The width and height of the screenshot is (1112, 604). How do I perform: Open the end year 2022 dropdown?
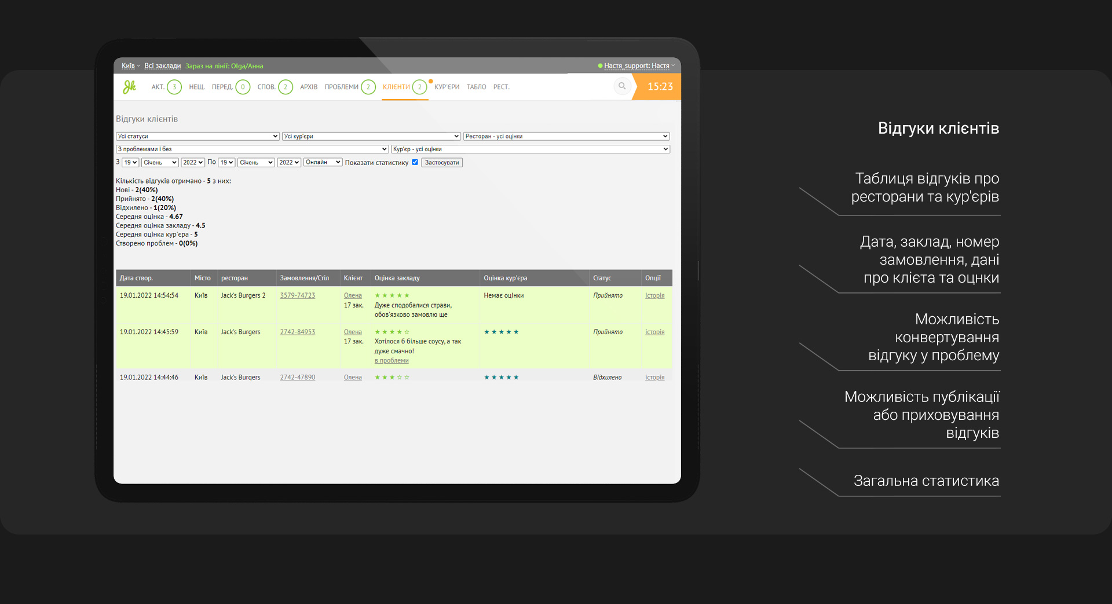pos(289,162)
